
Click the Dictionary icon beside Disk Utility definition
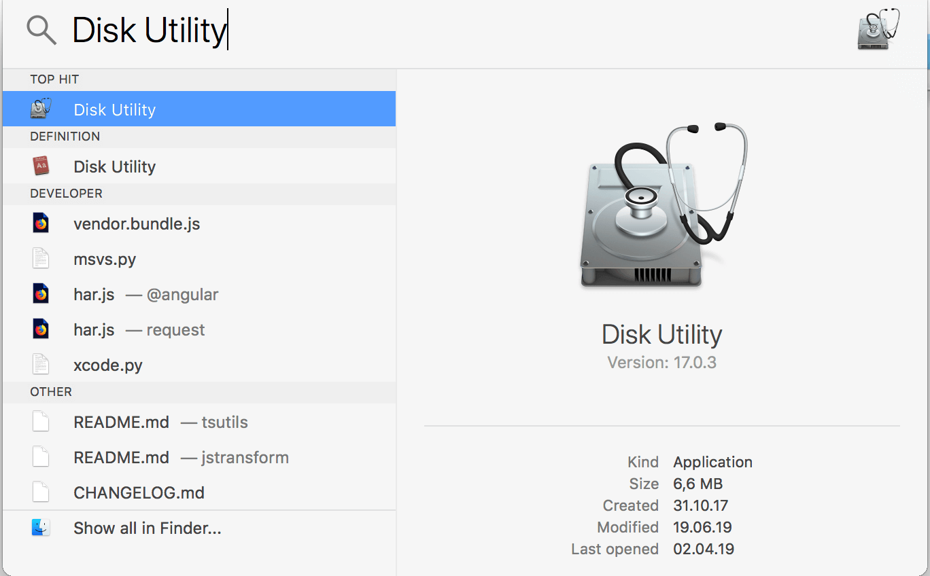pyautogui.click(x=41, y=166)
